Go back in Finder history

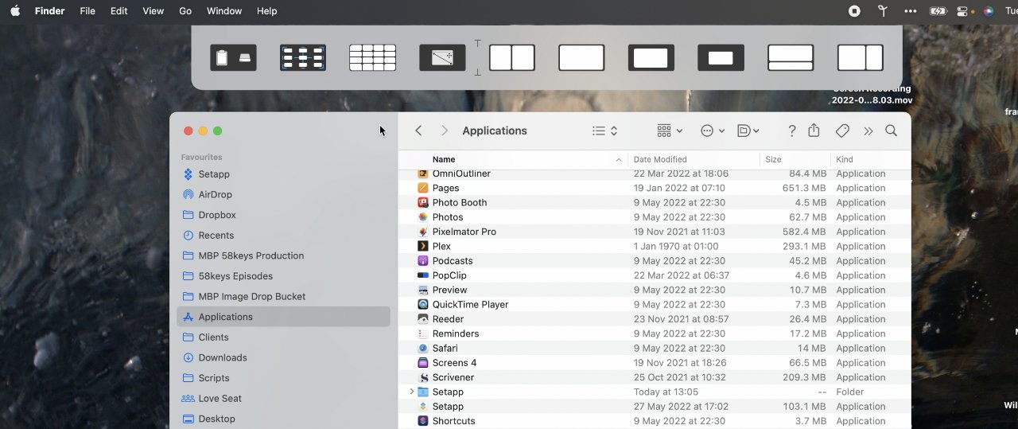[418, 131]
